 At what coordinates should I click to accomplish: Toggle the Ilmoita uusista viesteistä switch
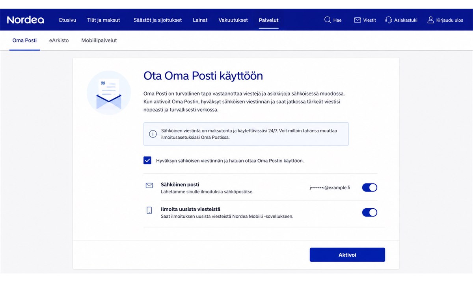click(x=370, y=213)
